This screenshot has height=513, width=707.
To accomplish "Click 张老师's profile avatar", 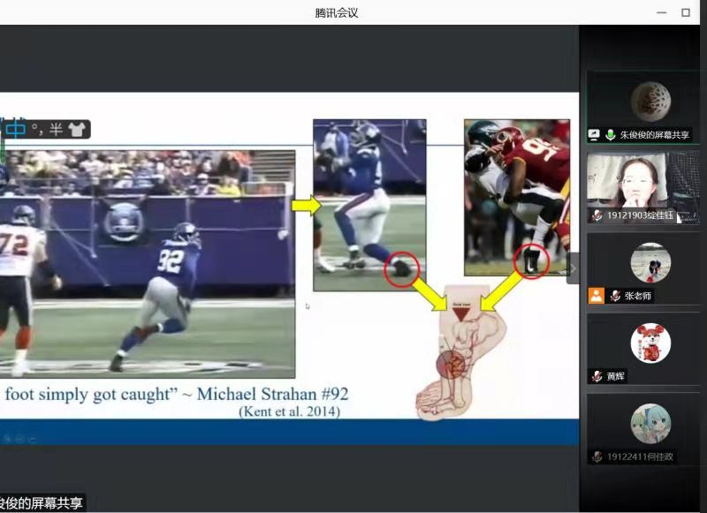I will pos(650,262).
